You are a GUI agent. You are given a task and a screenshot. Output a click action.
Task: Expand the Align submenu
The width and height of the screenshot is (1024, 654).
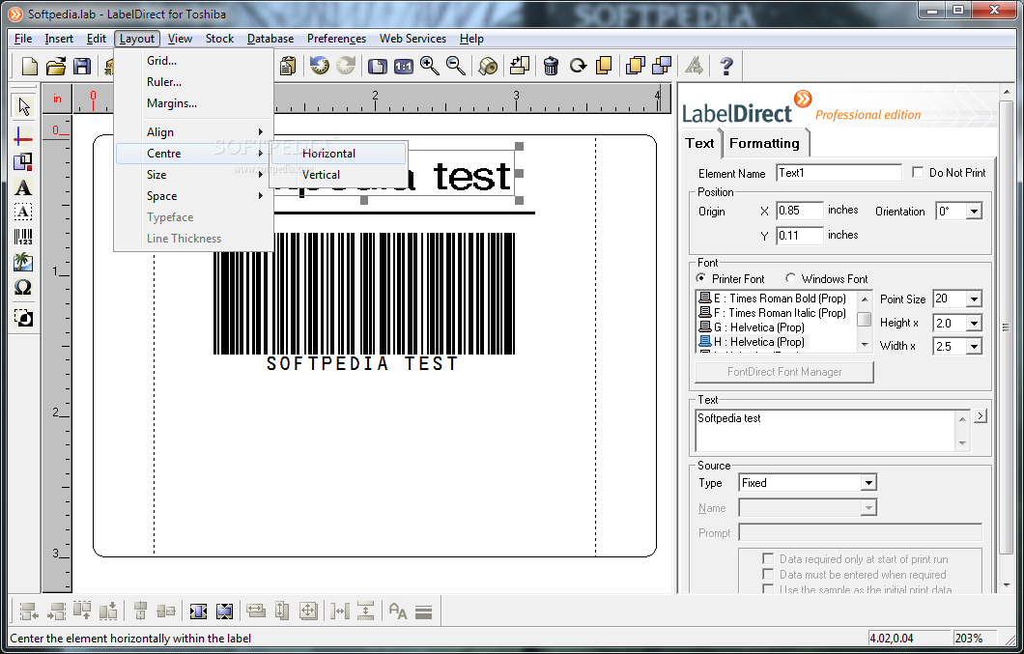[194, 132]
